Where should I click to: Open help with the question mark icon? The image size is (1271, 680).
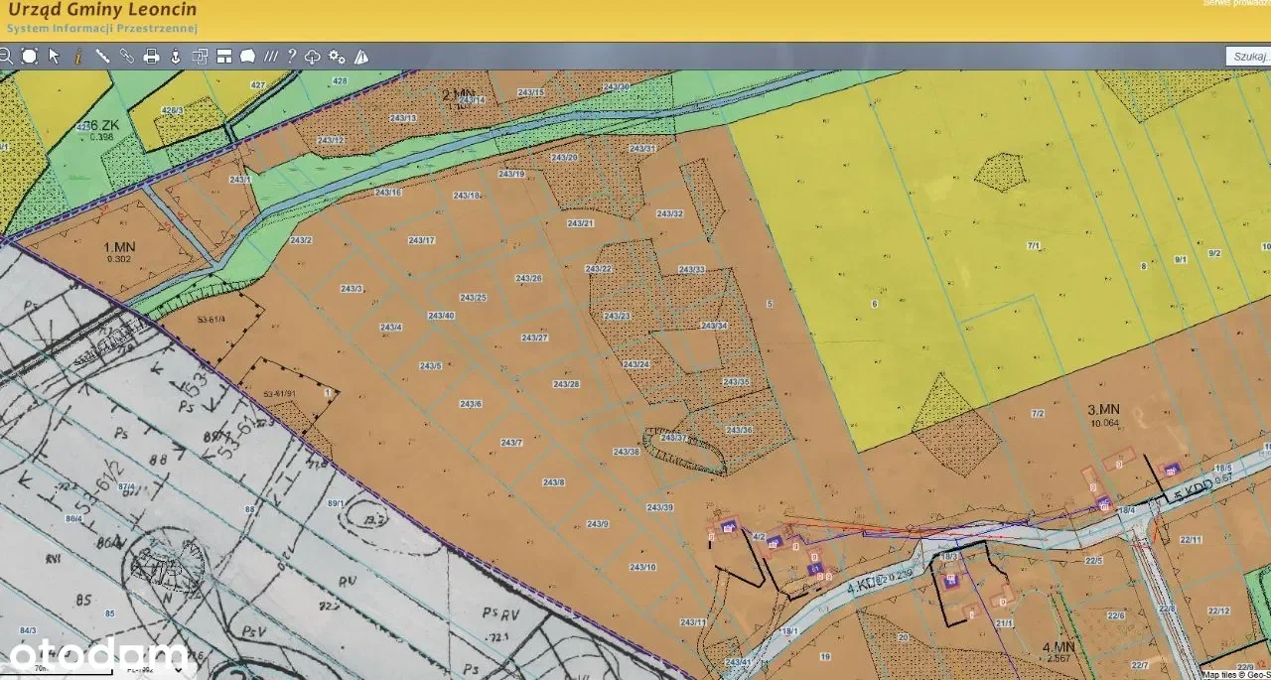[292, 57]
